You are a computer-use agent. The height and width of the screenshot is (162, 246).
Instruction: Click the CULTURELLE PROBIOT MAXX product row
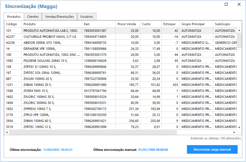52,37
